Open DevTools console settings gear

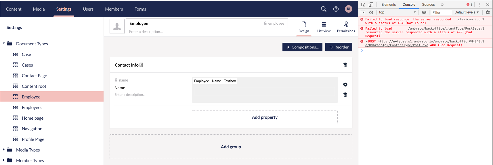coord(488,12)
